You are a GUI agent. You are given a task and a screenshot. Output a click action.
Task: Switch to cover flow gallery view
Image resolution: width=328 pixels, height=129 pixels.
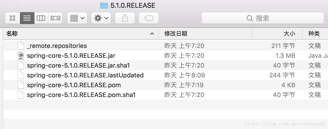click(x=55, y=18)
